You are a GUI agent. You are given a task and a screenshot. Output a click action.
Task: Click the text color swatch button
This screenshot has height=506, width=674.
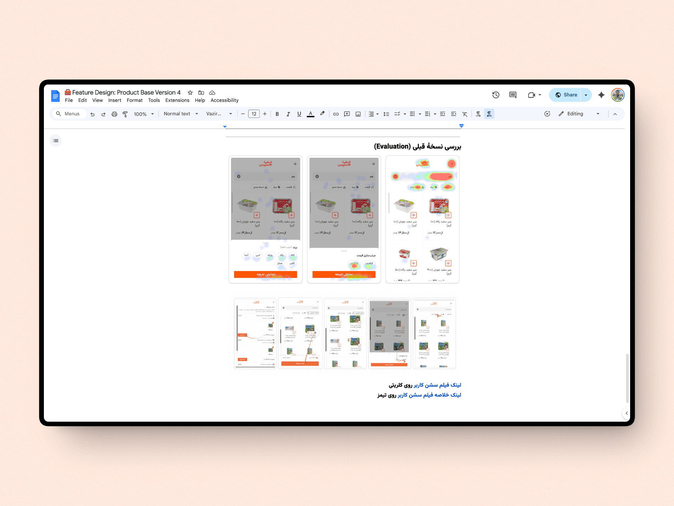click(x=310, y=114)
